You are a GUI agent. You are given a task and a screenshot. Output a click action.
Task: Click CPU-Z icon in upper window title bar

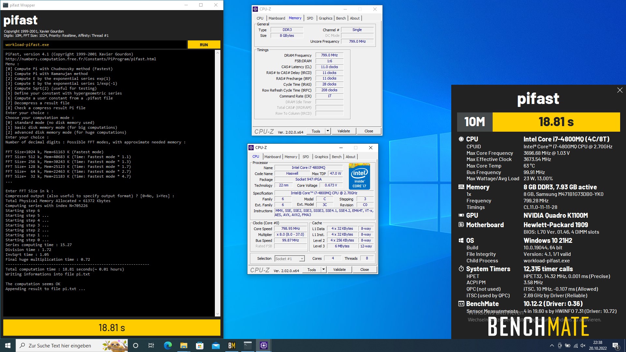click(x=255, y=9)
